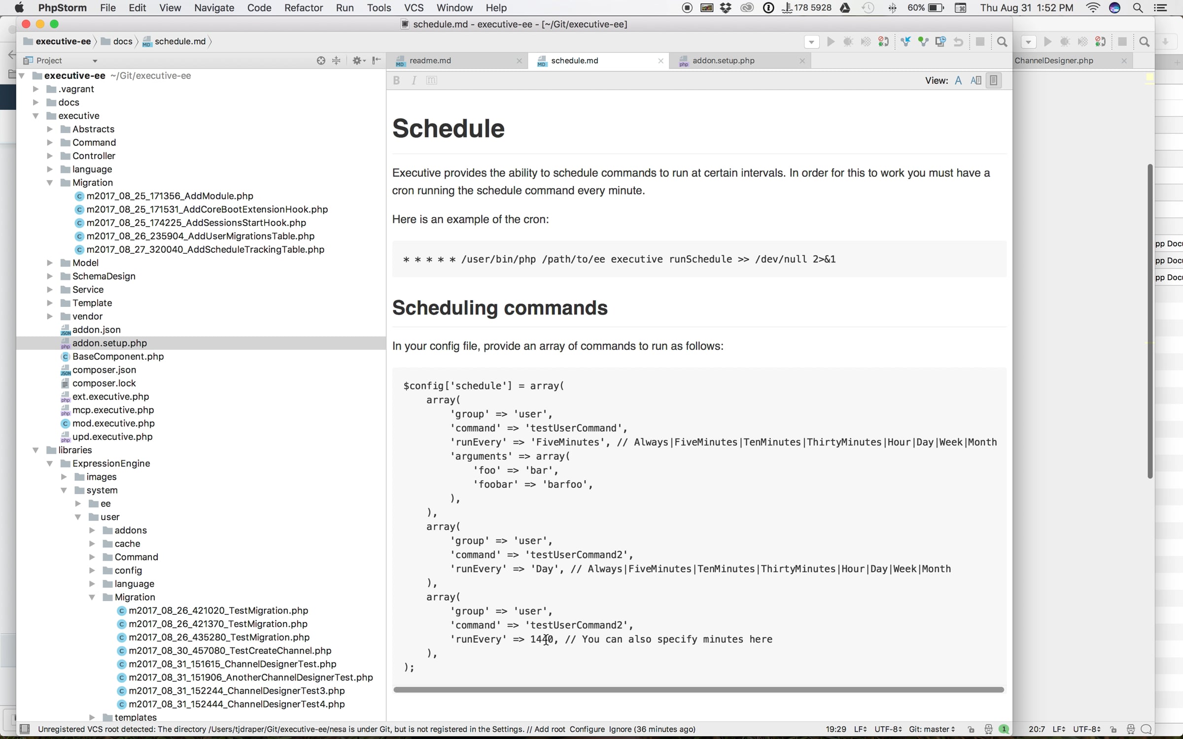Viewport: 1183px width, 739px height.
Task: Click the Debug bug icon in front toolbar
Action: click(848, 42)
